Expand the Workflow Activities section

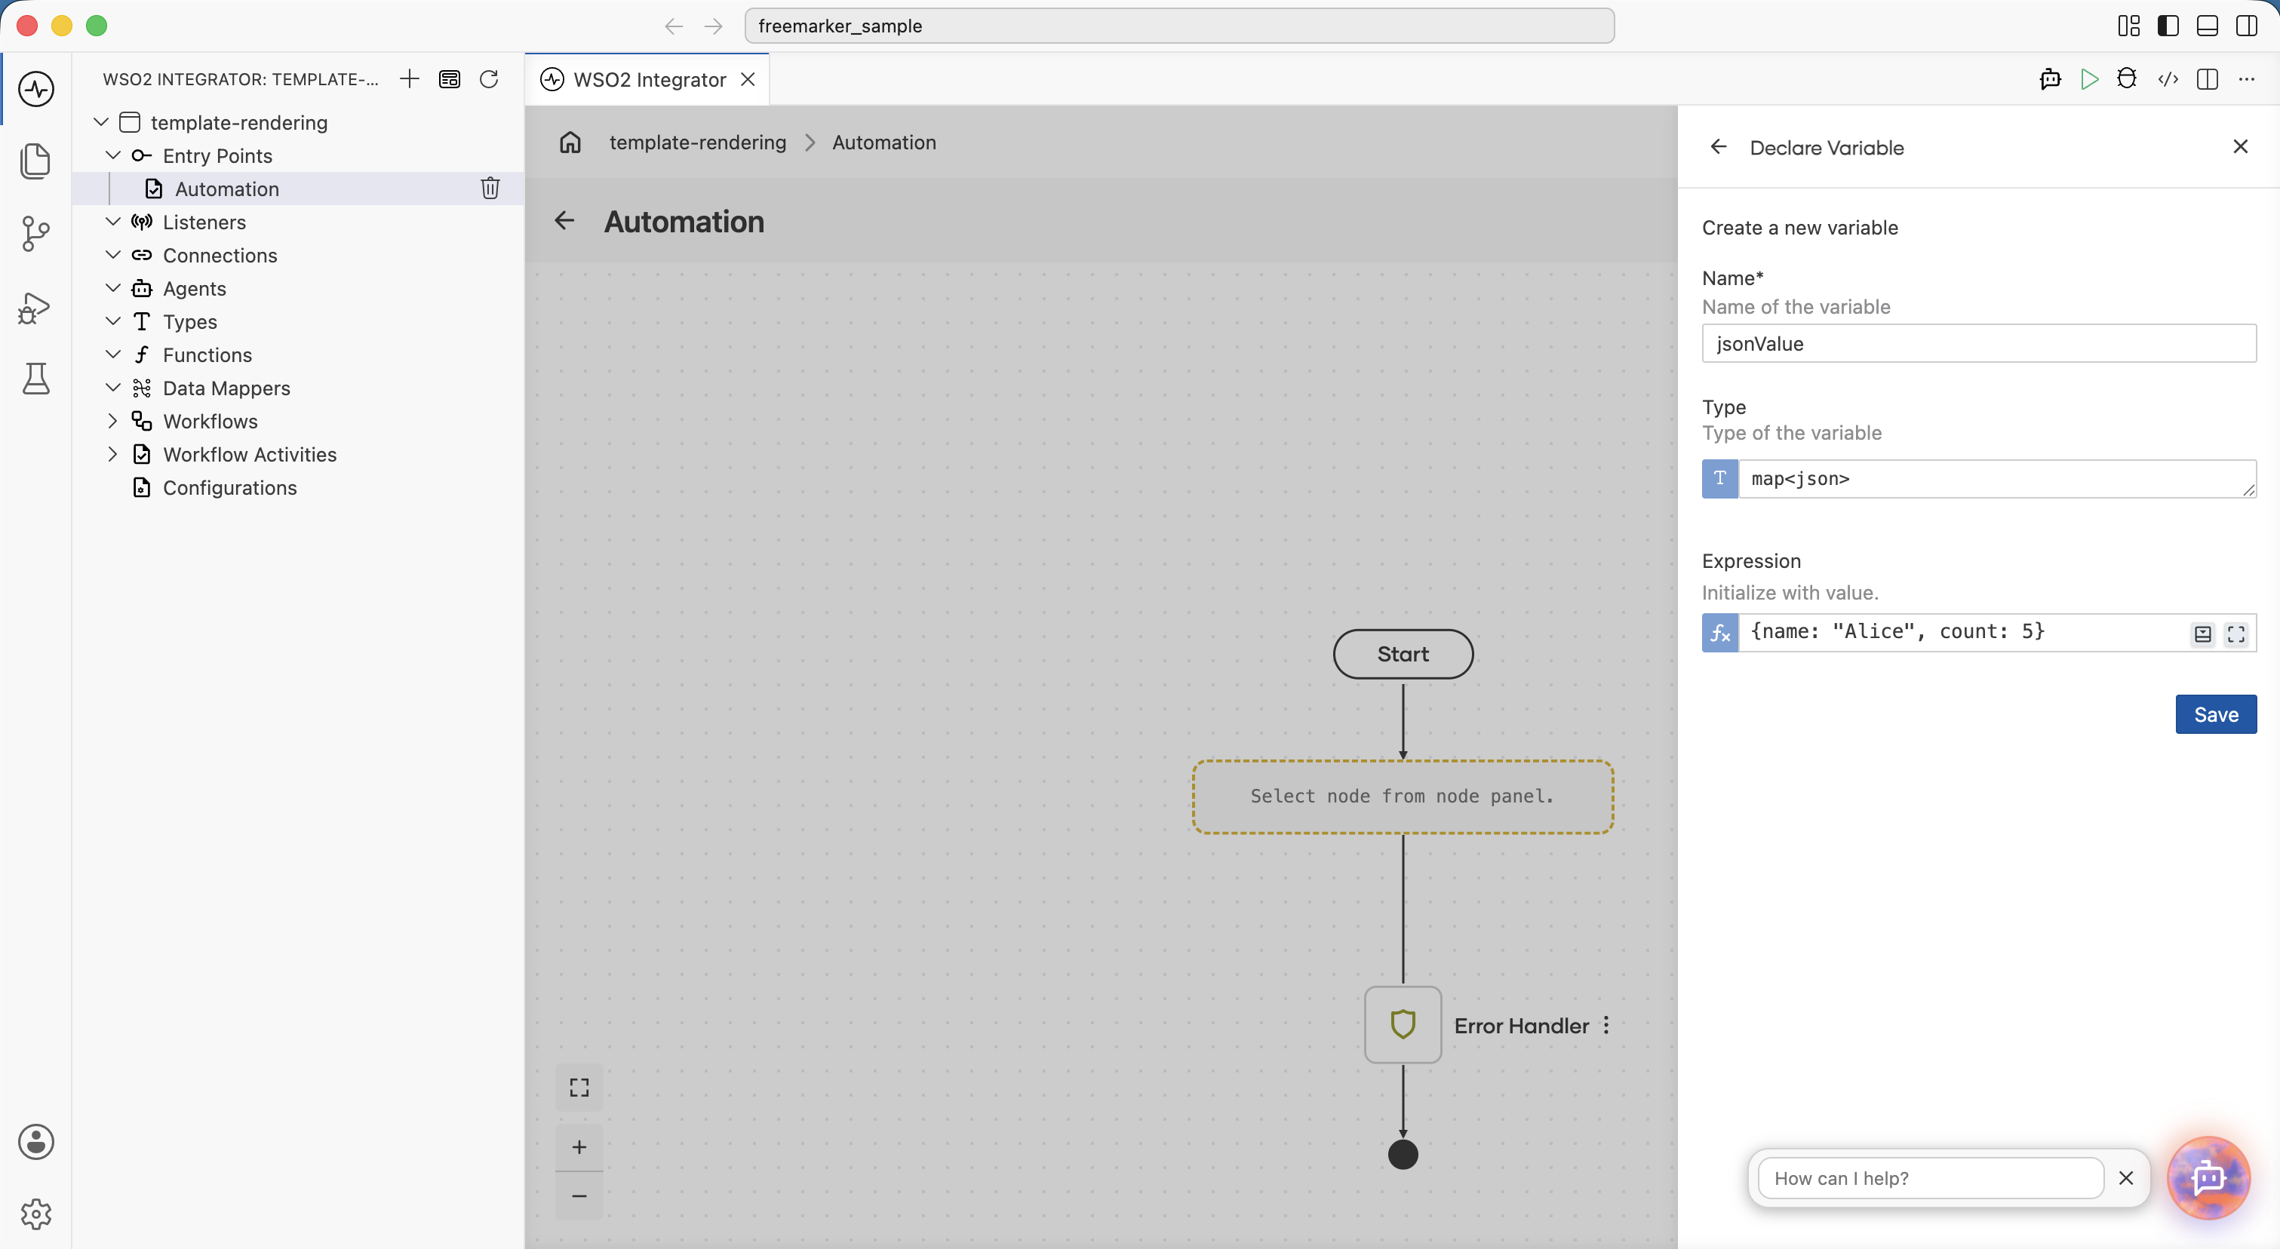click(x=112, y=454)
